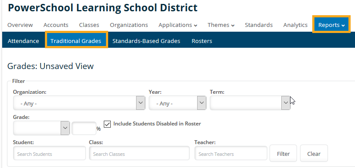The width and height of the screenshot is (355, 168).
Task: Open the Year dropdown
Action: (x=177, y=103)
